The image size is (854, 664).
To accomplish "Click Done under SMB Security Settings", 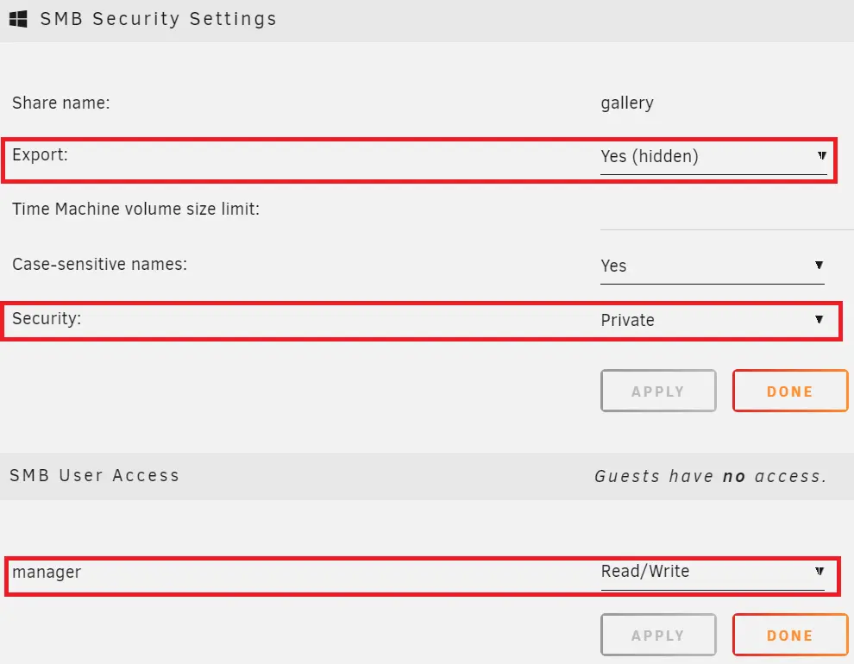I will coord(790,391).
